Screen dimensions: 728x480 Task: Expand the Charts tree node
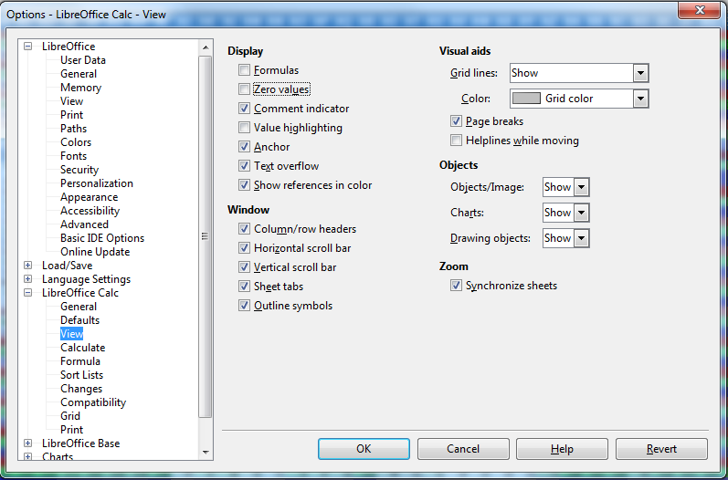(x=27, y=457)
